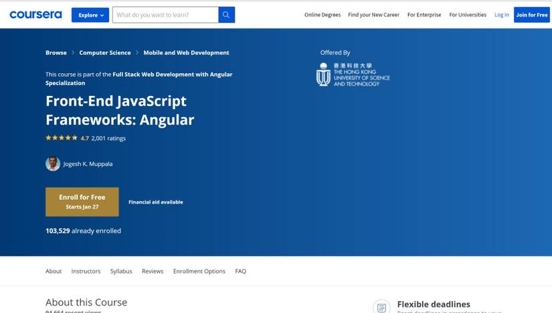Click the course title Front-End JavaScript Frameworks: Angular
Image resolution: width=552 pixels, height=313 pixels.
120,111
